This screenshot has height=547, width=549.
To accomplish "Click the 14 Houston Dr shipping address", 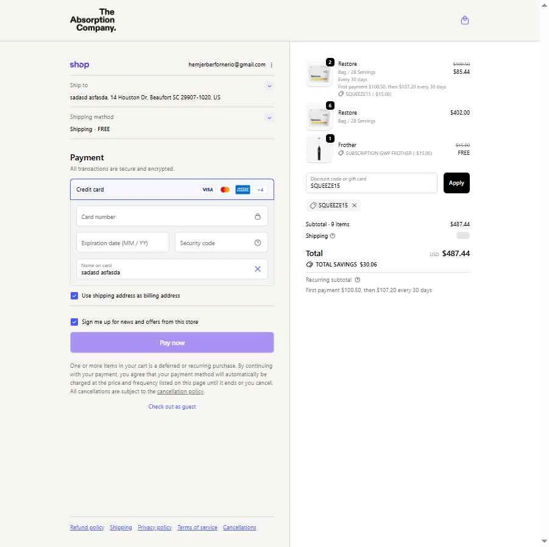I will click(x=145, y=98).
